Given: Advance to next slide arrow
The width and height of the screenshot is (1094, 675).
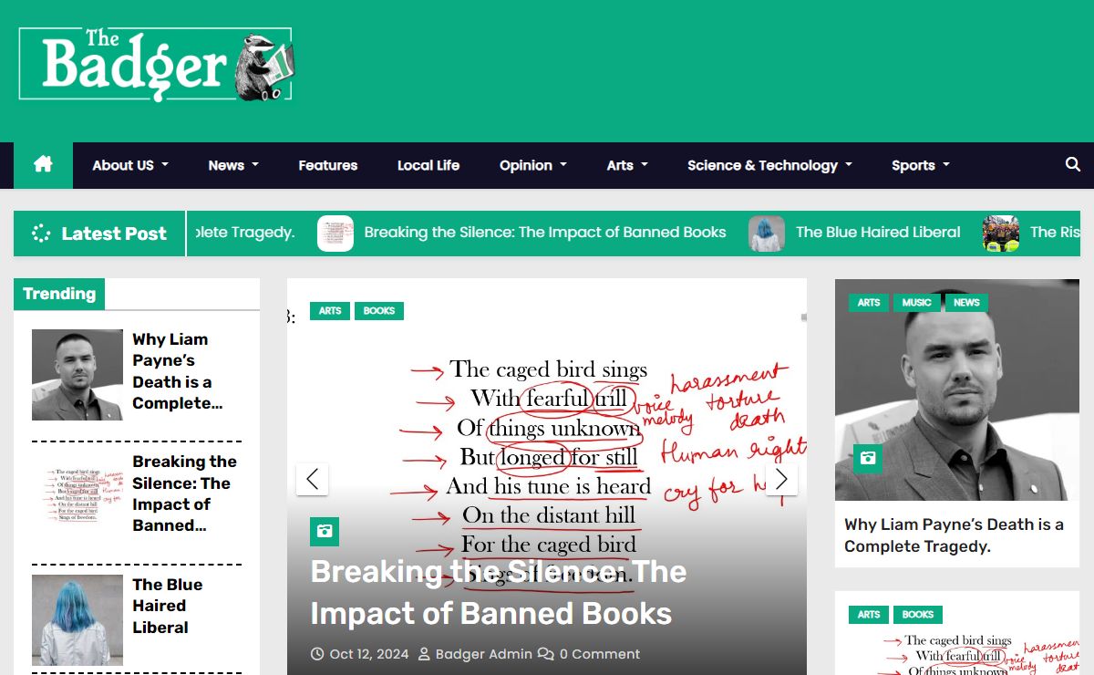Looking at the screenshot, I should 781,479.
